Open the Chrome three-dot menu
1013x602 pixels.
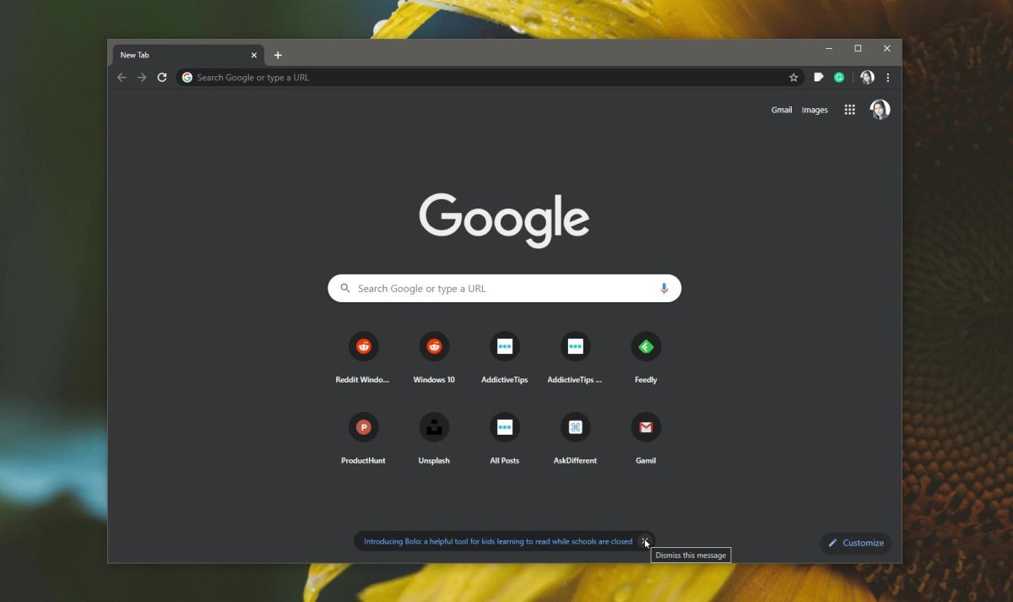pyautogui.click(x=887, y=77)
